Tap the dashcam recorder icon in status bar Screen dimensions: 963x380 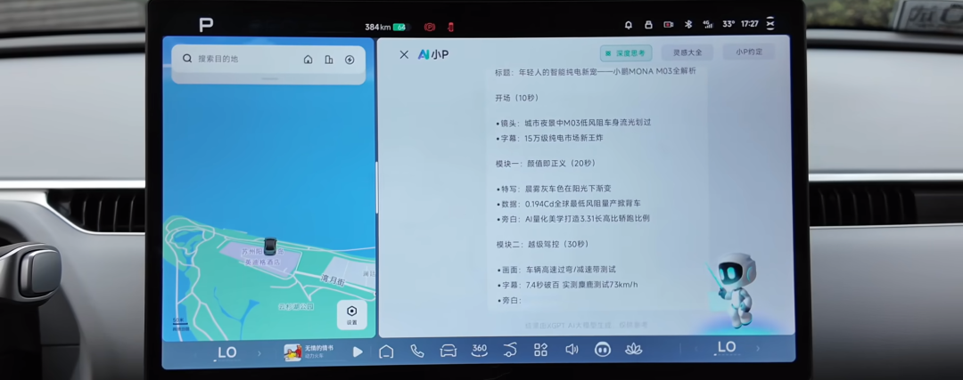click(668, 25)
